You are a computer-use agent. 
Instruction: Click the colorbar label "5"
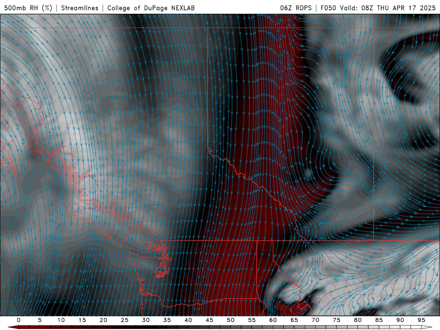pos(40,320)
